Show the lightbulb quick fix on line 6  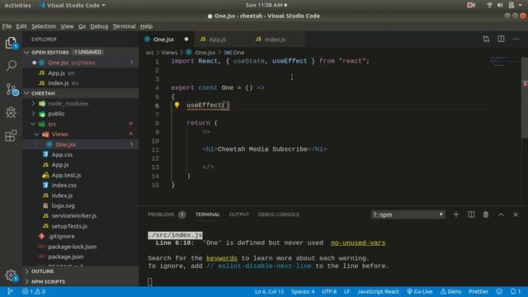pos(177,105)
